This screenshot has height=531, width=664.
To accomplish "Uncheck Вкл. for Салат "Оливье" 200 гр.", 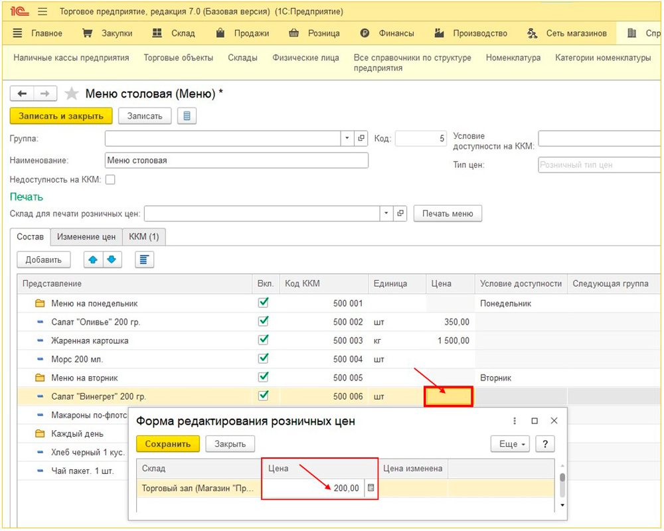I will pyautogui.click(x=264, y=321).
